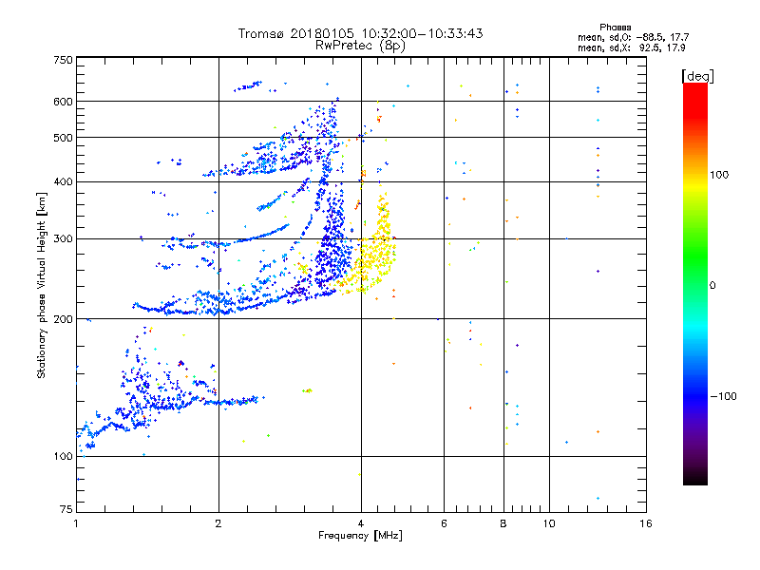
Task: Click the 'Phases' header label
Action: tap(615, 28)
